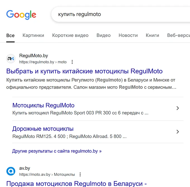Click the av.by site favicon

click(11, 171)
